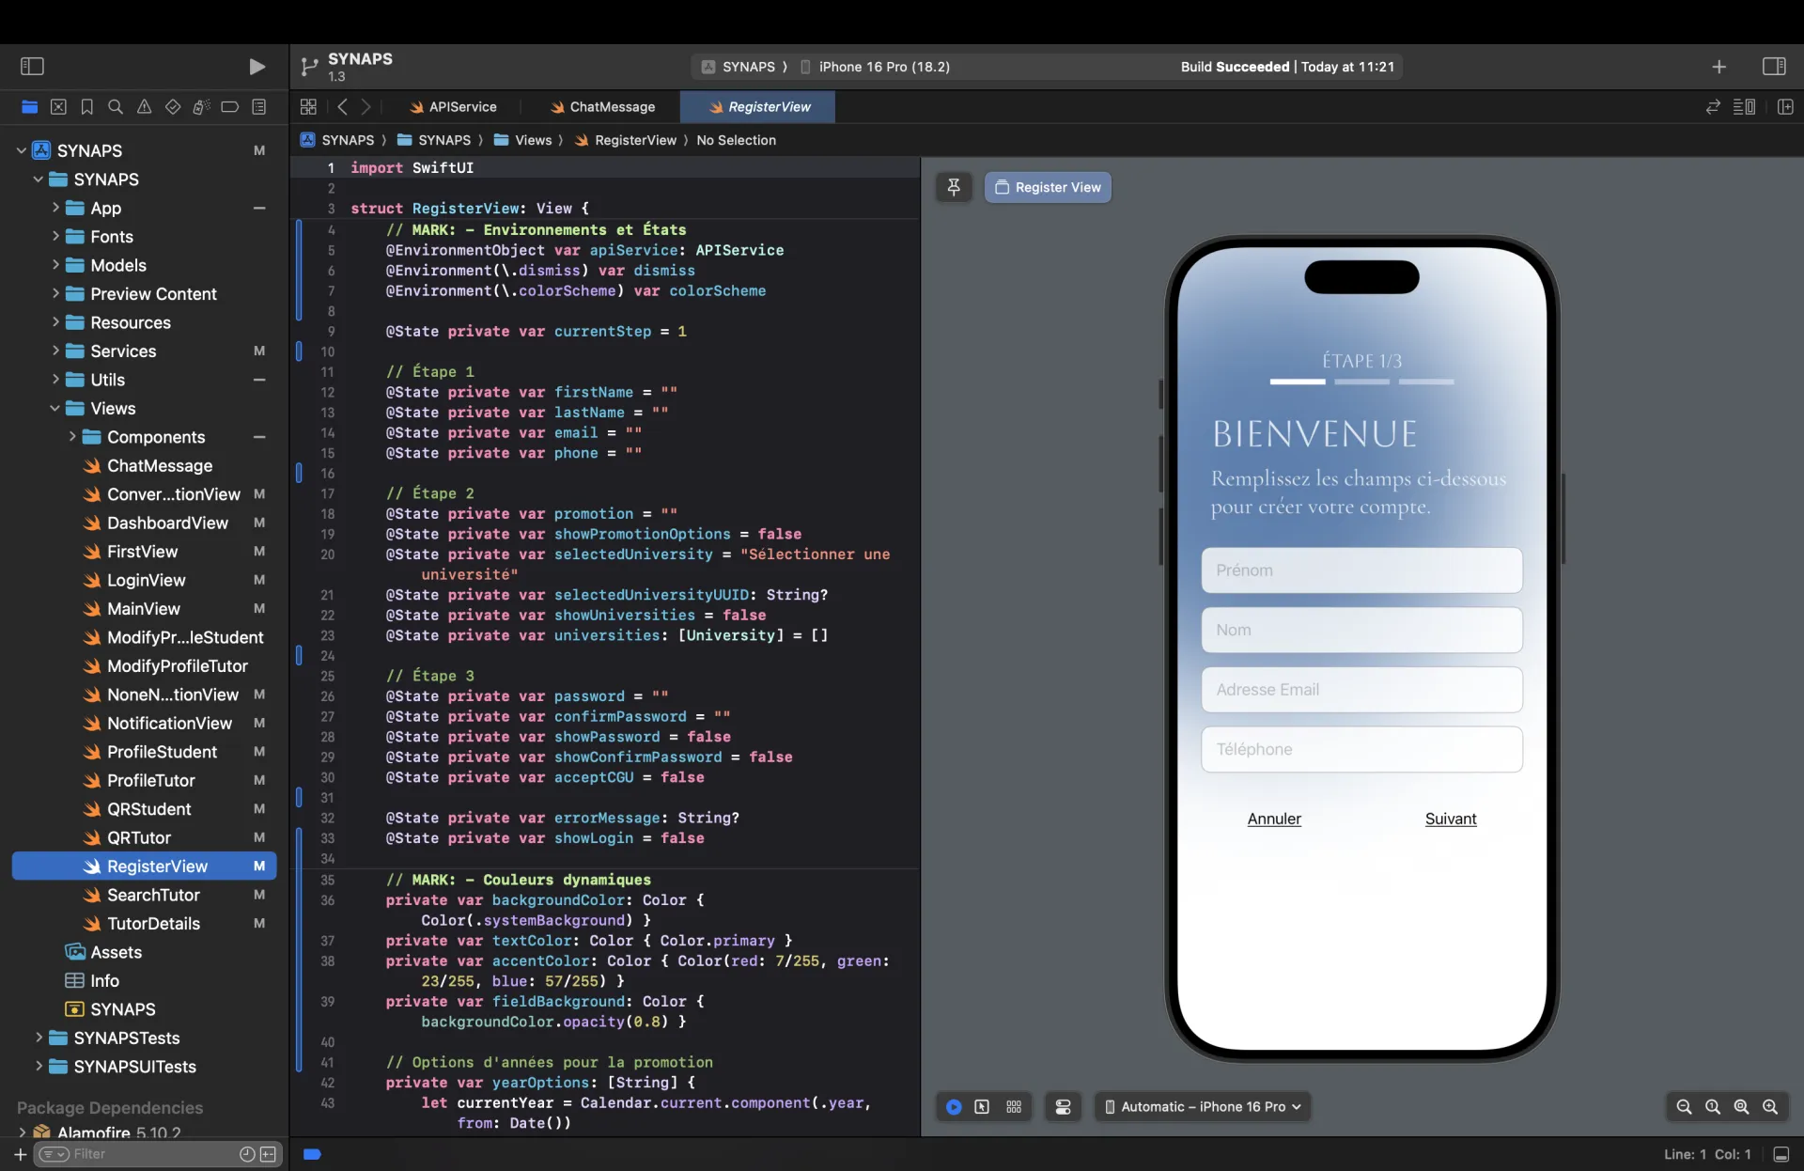The image size is (1804, 1171).
Task: Toggle the inspector panel visibility
Action: [1774, 67]
